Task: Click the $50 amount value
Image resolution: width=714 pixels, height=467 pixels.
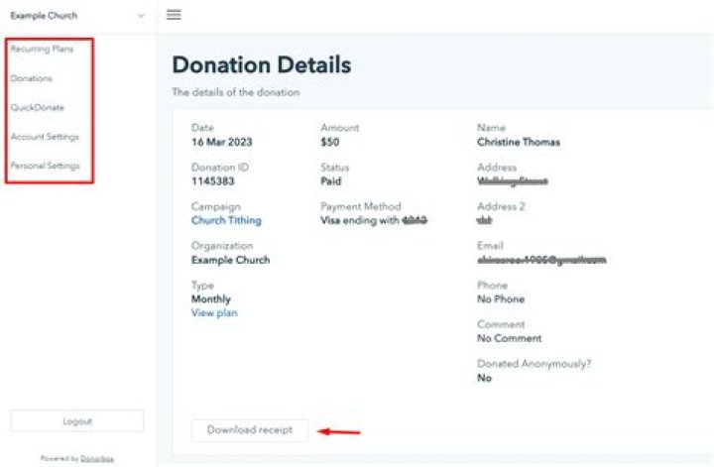Action: (330, 142)
